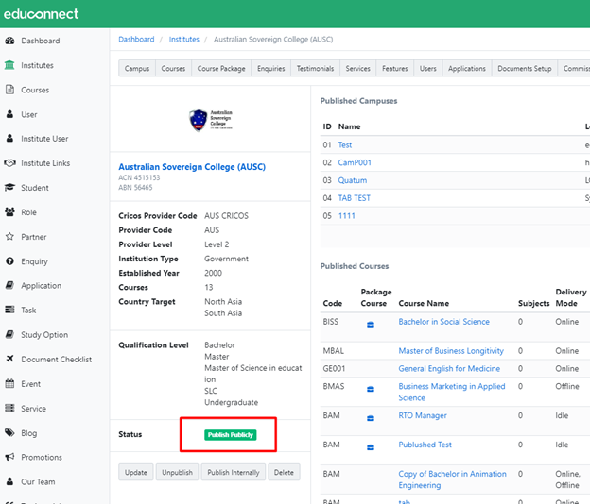Image resolution: width=590 pixels, height=504 pixels.
Task: Click the Partner star icon
Action: click(x=9, y=237)
